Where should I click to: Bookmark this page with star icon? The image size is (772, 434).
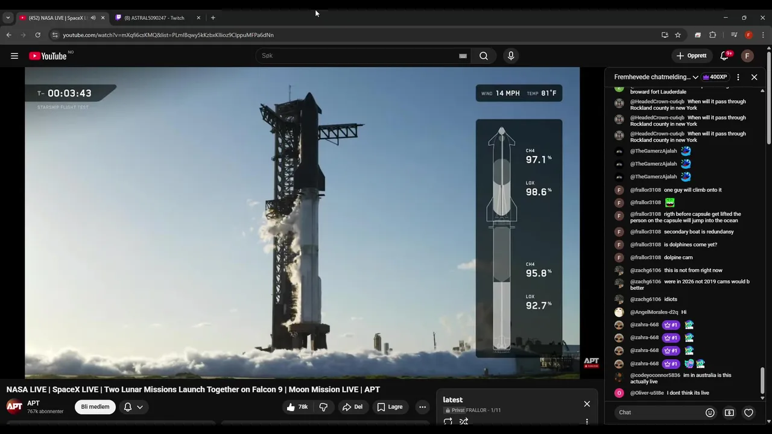pos(678,35)
